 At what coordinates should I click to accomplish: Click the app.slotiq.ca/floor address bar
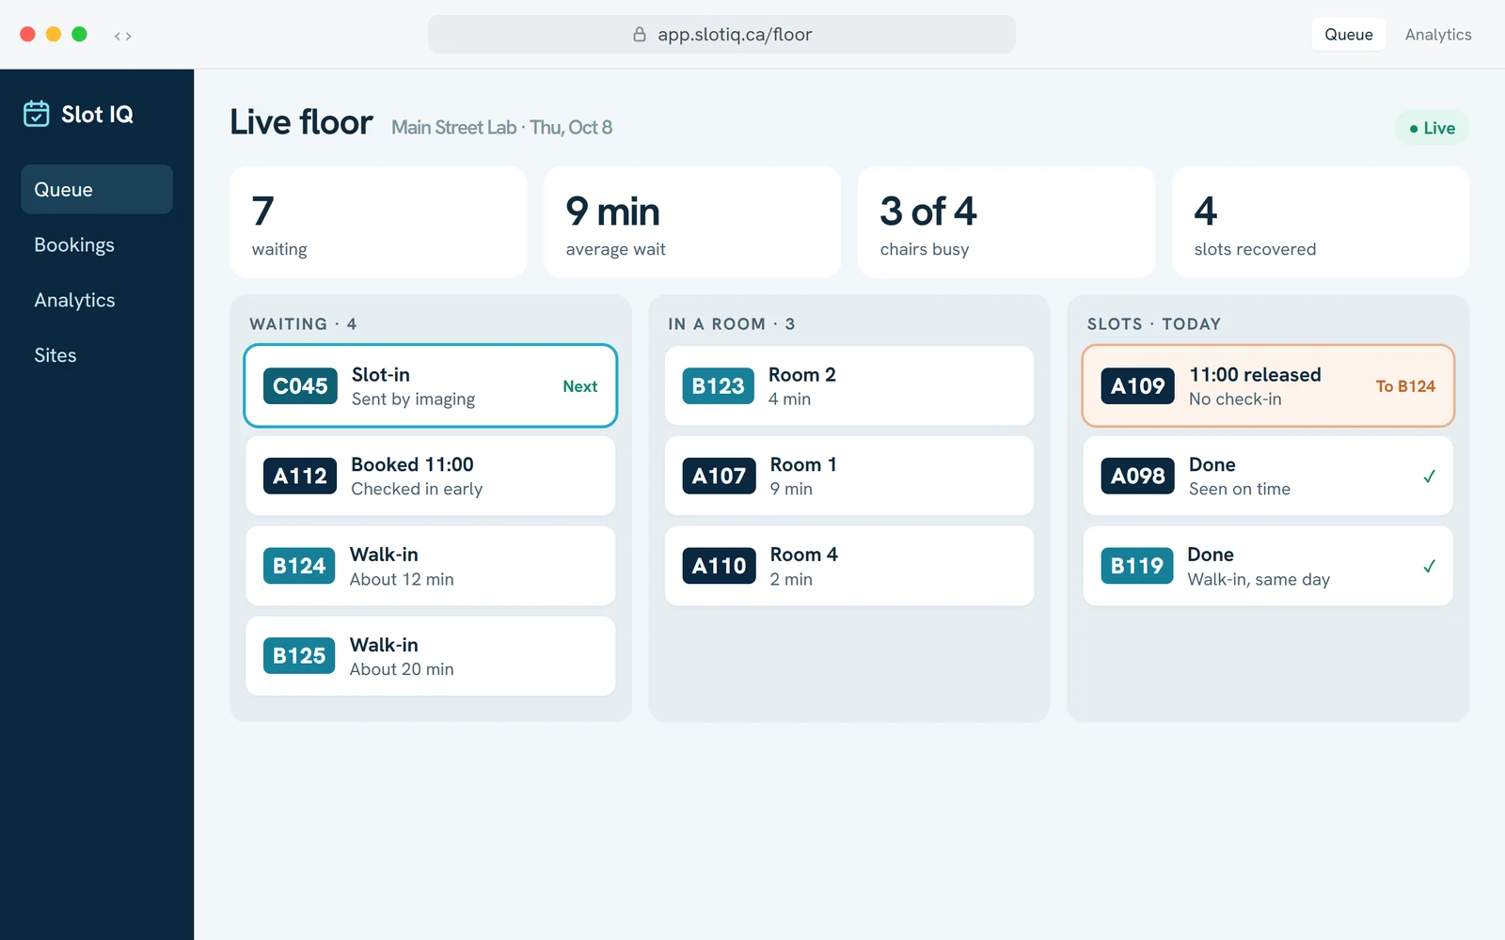click(x=721, y=35)
